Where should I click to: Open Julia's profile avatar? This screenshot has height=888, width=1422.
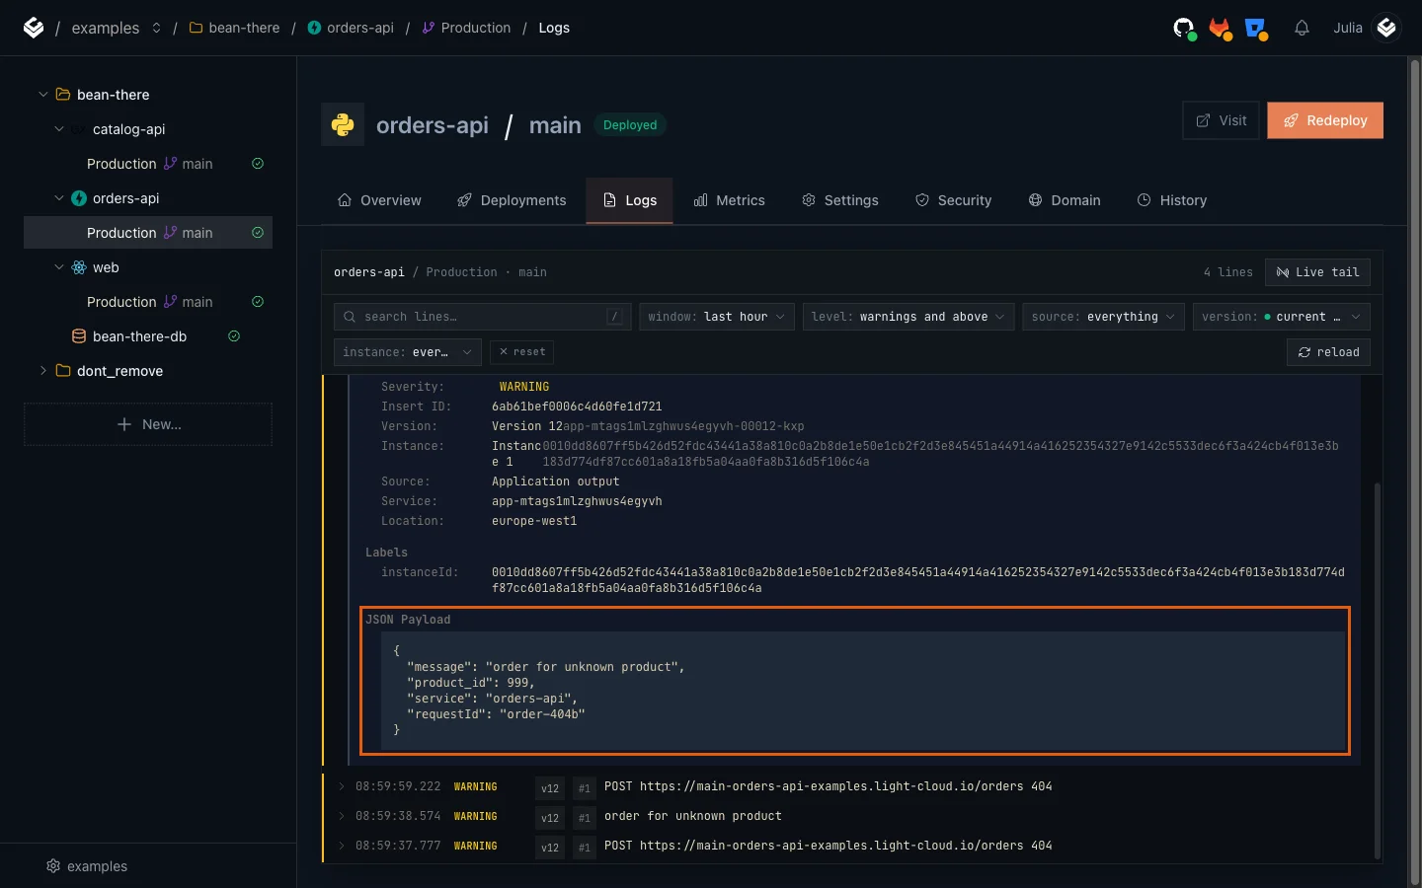click(1386, 28)
